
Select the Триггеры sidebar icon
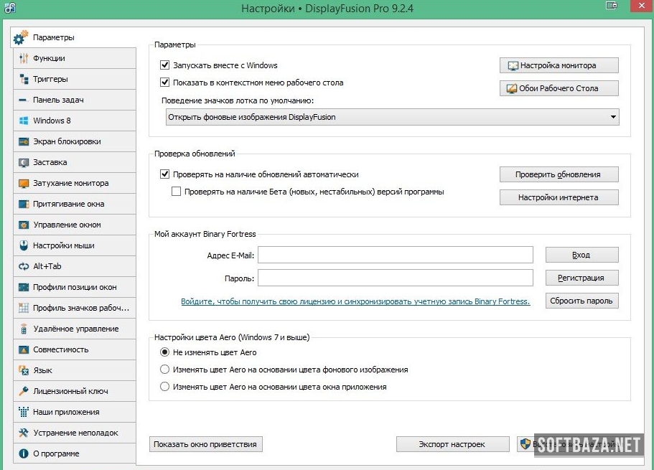[23, 79]
